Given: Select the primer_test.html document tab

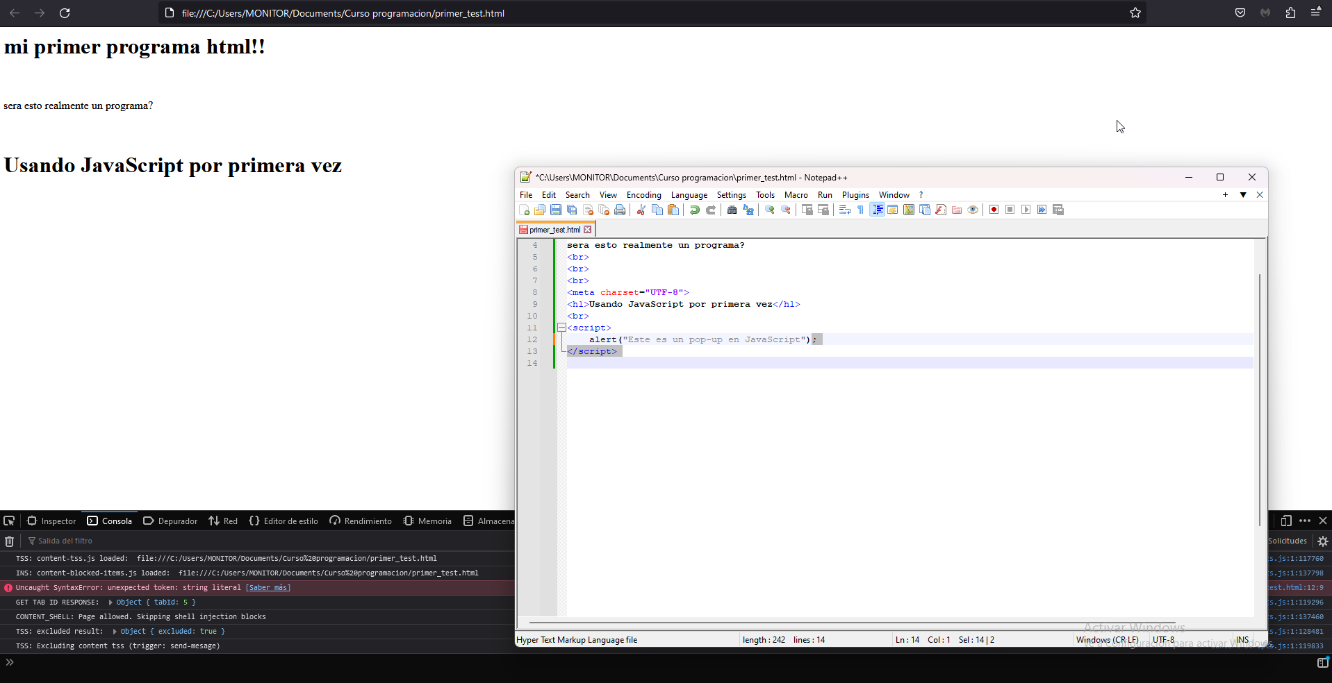Looking at the screenshot, I should click(554, 230).
